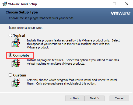133x105 pixels.
Task: Click the Typical setup computer icon
Action: pyautogui.click(x=16, y=43)
